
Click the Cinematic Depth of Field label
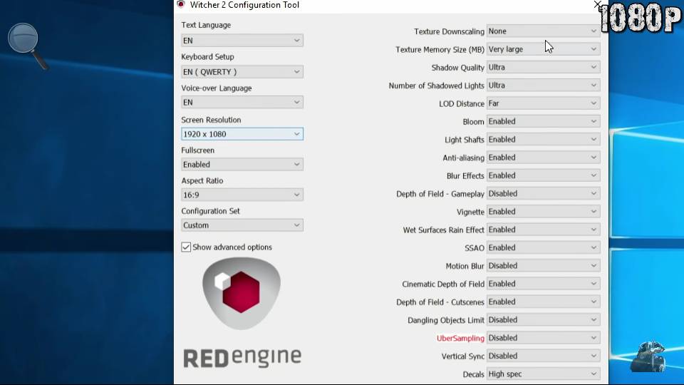click(x=442, y=284)
